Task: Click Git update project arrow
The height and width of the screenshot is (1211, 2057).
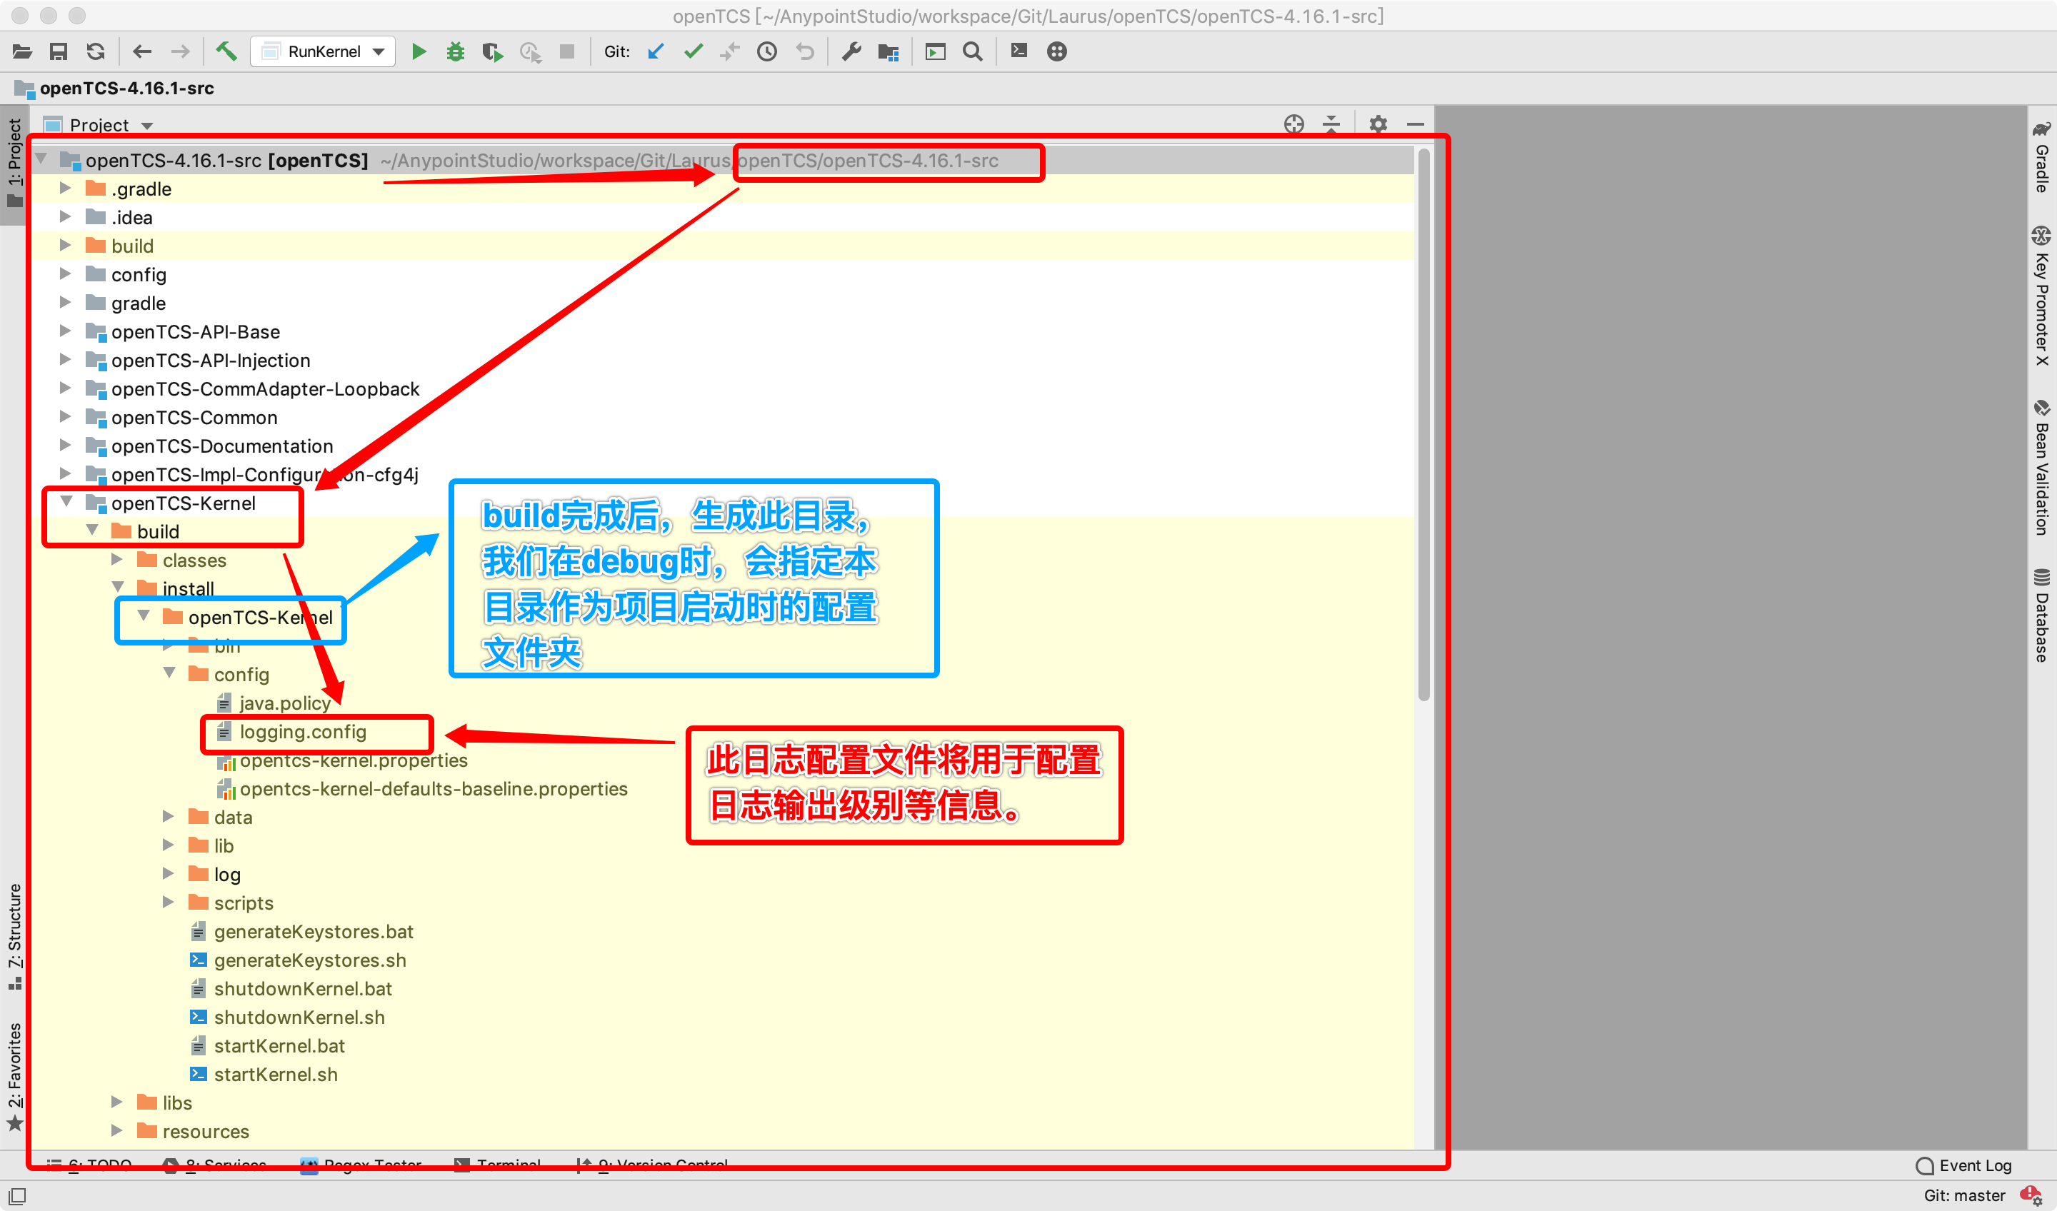Action: tap(656, 51)
